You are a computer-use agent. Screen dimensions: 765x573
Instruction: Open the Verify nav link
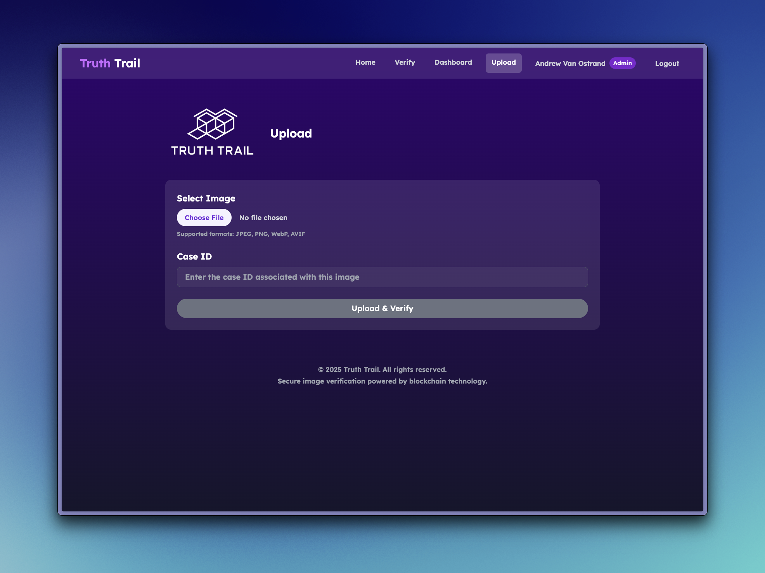(x=405, y=62)
